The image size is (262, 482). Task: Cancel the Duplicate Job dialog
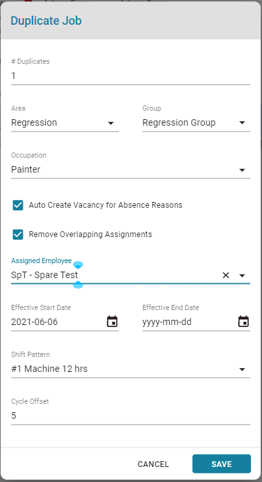153,464
